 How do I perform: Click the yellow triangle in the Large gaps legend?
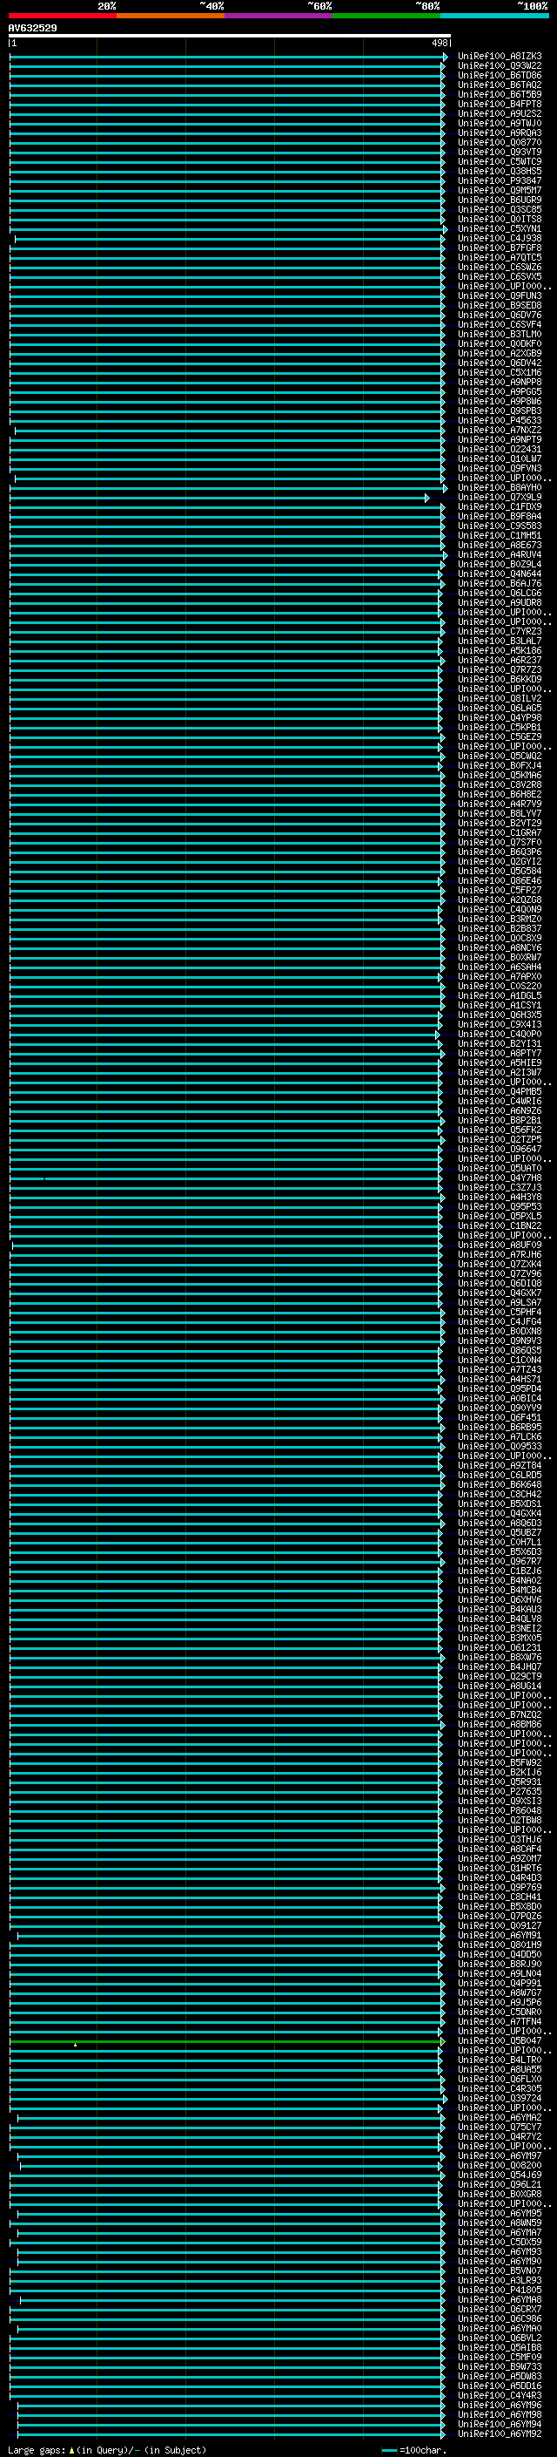pos(71,2449)
